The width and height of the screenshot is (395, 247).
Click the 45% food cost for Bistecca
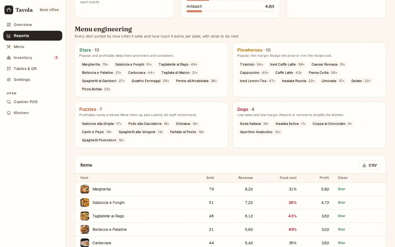(x=292, y=229)
